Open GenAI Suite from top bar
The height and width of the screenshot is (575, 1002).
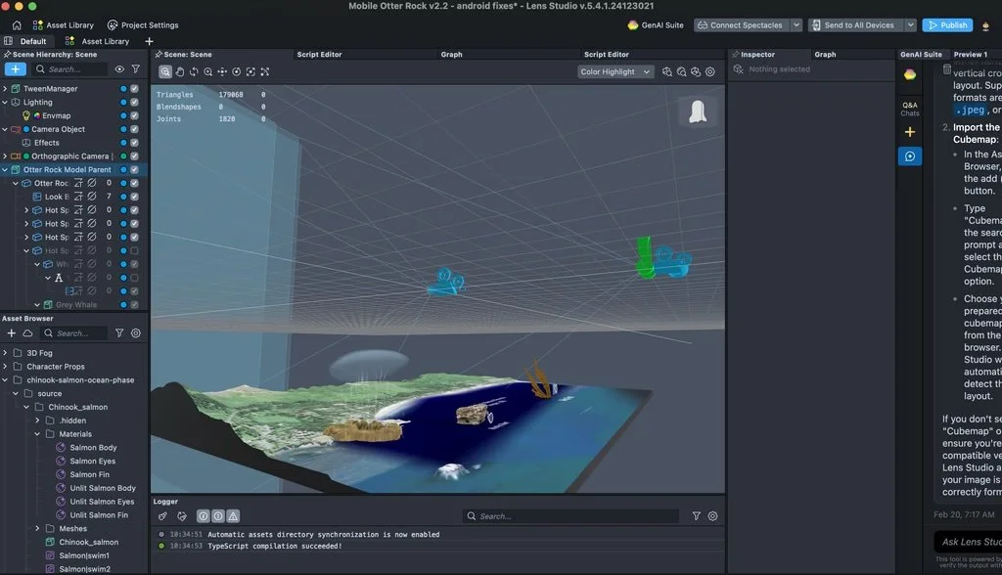coord(656,24)
